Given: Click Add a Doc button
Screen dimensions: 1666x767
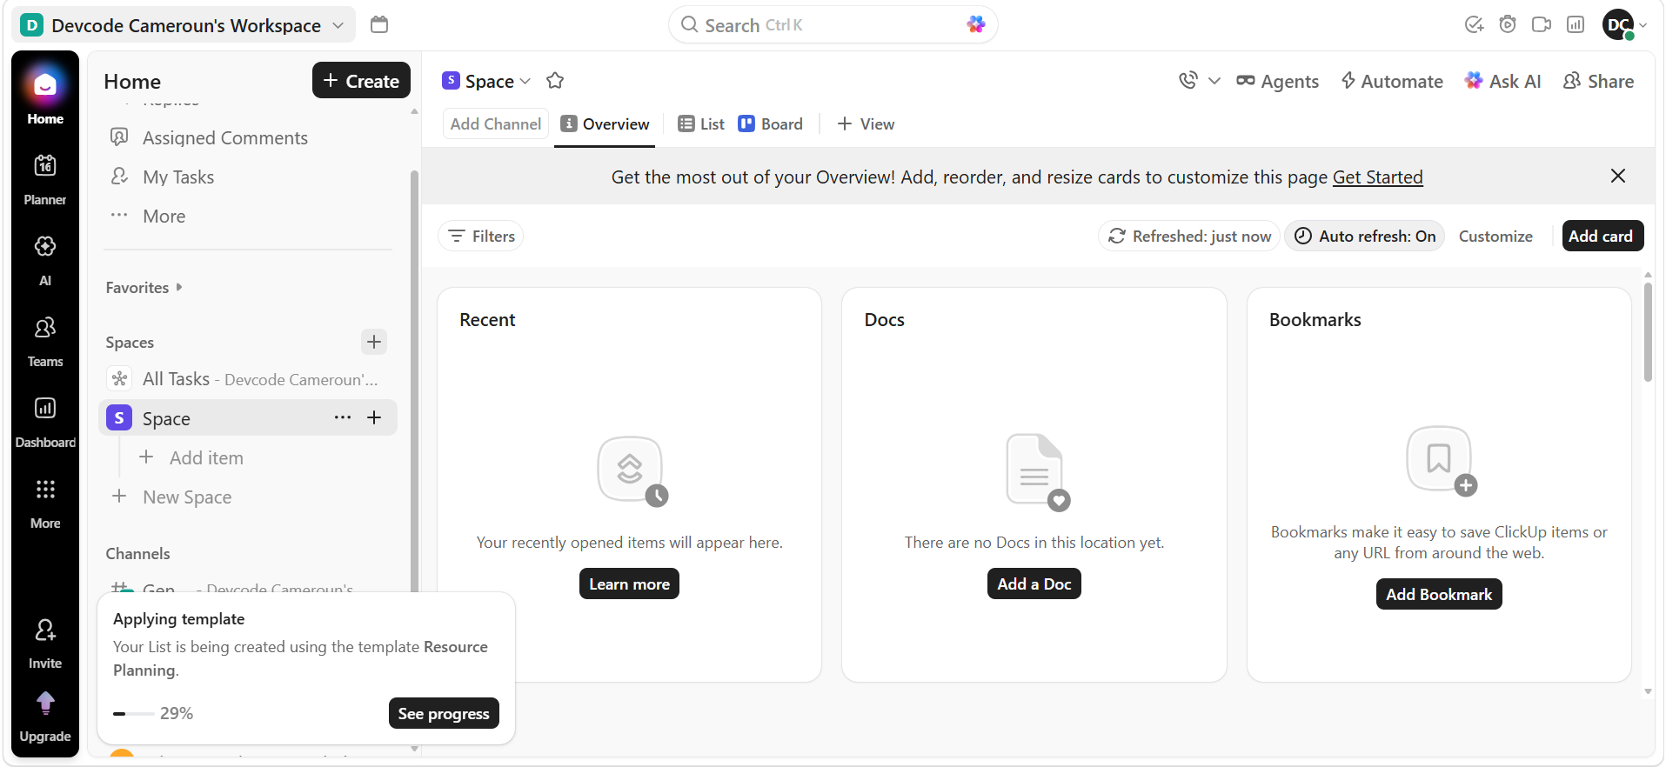Looking at the screenshot, I should point(1034,584).
